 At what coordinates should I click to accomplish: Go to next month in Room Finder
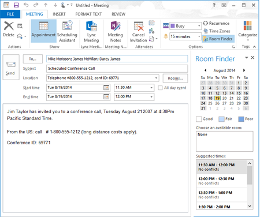244,70
